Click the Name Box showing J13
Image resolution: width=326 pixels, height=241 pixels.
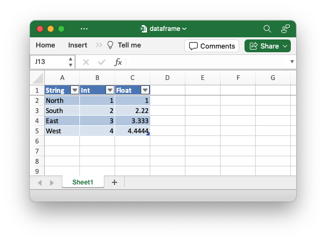(x=49, y=62)
